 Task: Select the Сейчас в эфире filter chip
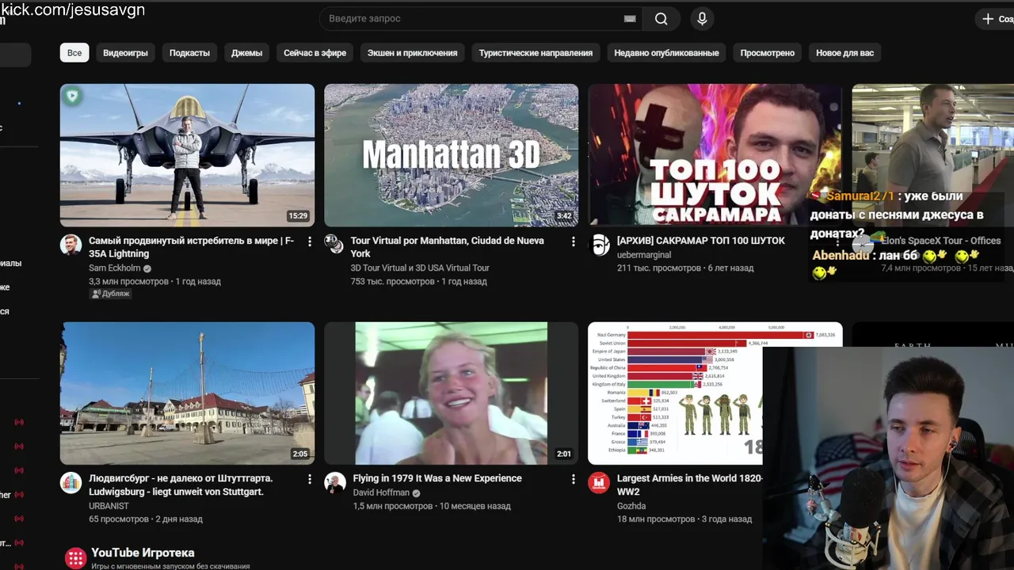tap(314, 53)
